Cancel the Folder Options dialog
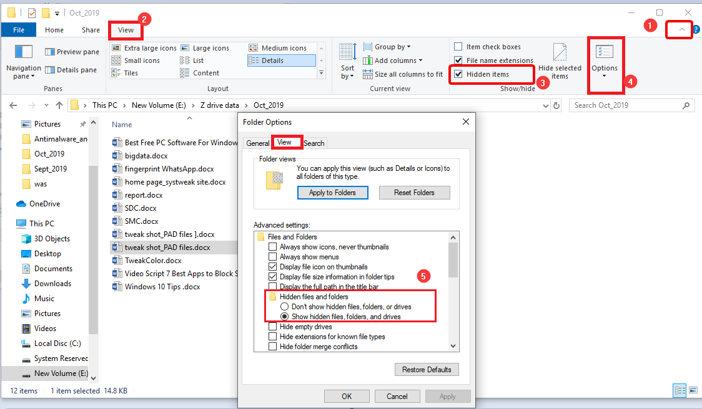 pos(397,397)
